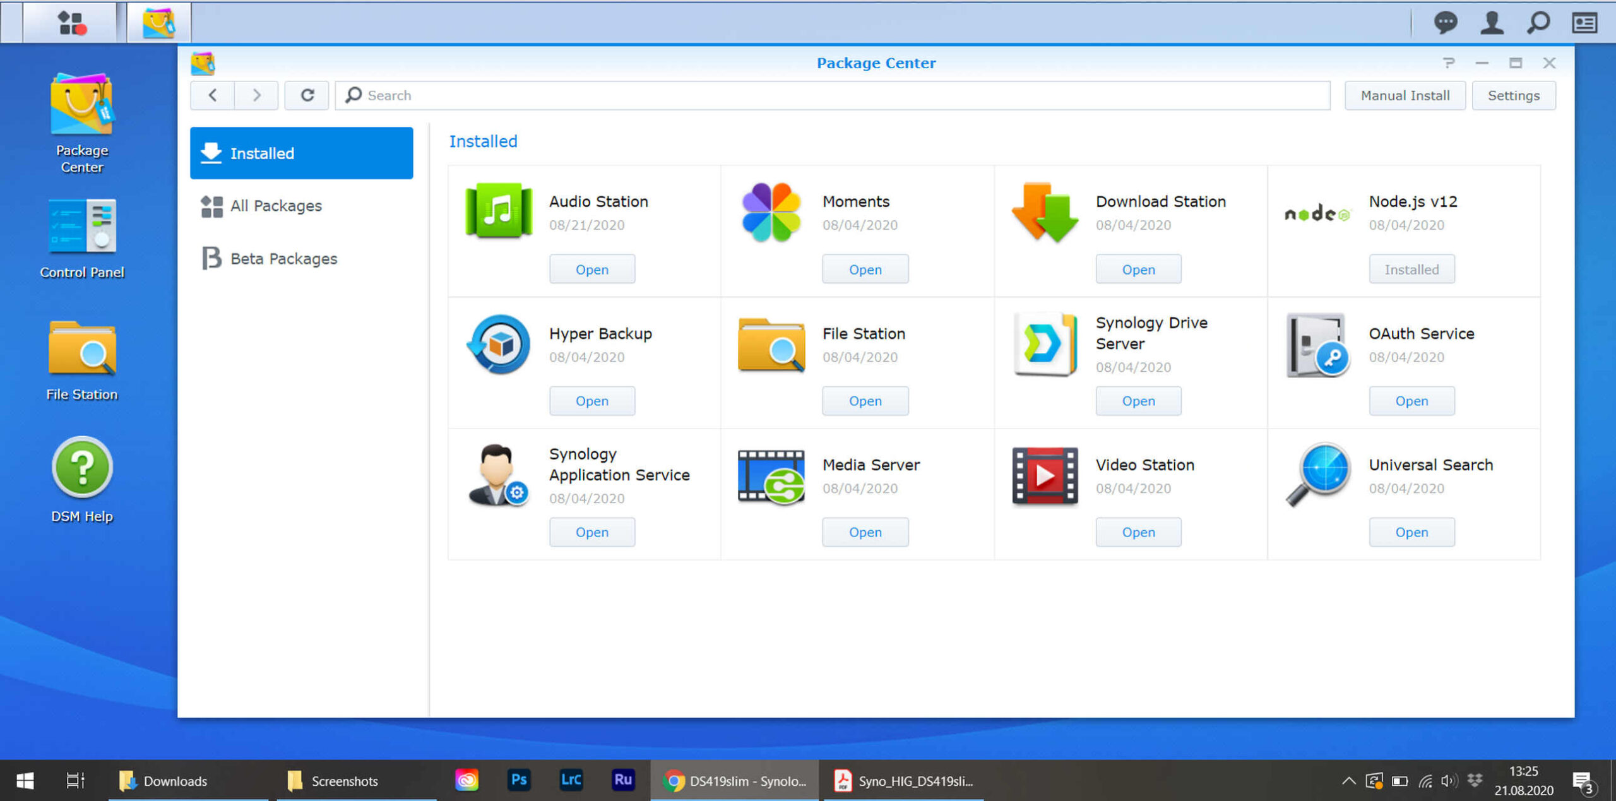
Task: Open the DSM main menu icon
Action: coord(71,23)
